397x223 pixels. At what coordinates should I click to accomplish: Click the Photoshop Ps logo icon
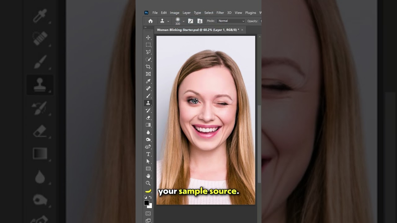pyautogui.click(x=146, y=13)
